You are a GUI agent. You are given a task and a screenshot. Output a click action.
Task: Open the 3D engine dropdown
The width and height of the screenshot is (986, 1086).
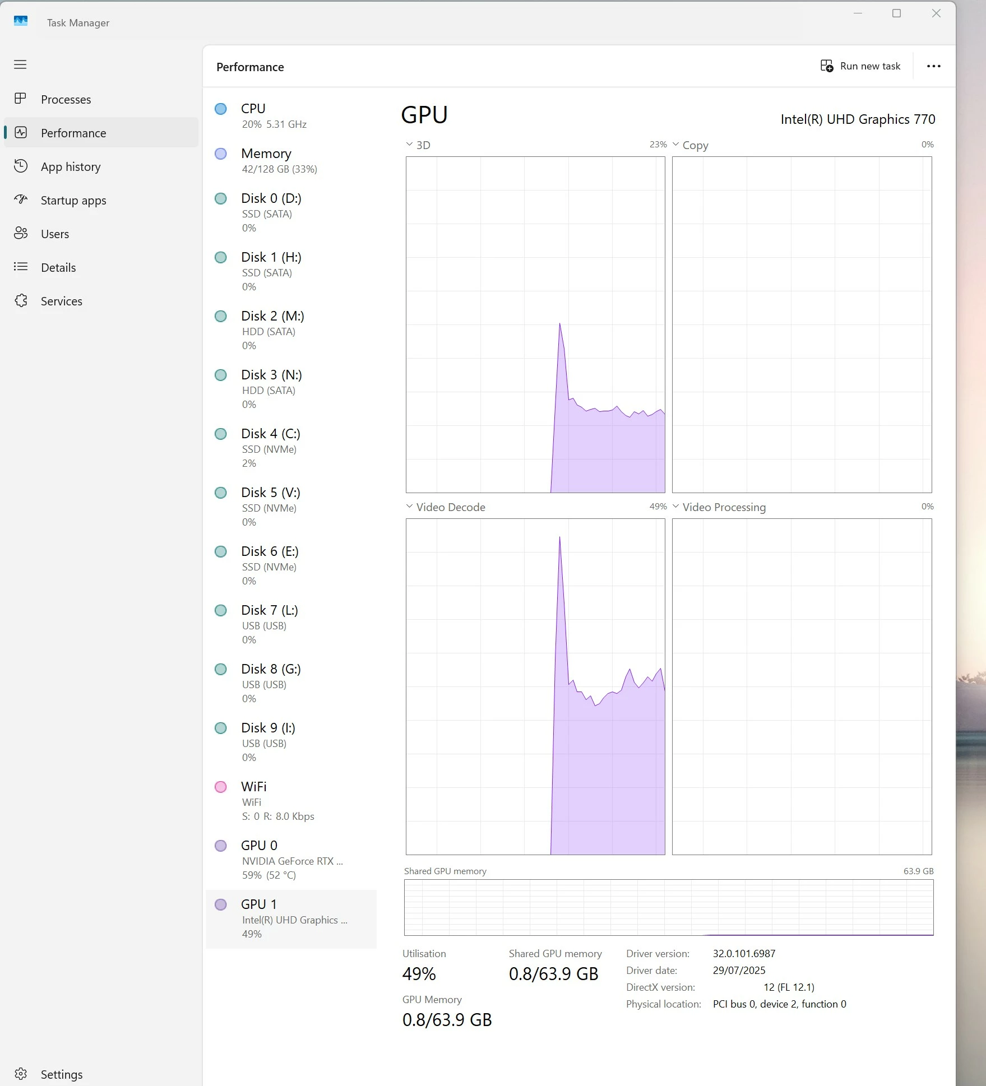[x=409, y=145]
